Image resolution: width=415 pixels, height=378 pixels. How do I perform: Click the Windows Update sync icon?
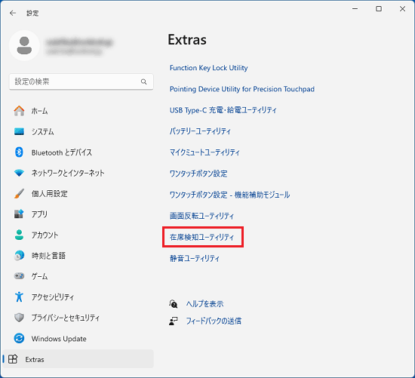click(19, 338)
